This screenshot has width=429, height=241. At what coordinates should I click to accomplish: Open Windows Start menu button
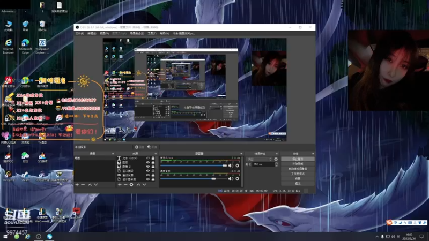click(5, 236)
